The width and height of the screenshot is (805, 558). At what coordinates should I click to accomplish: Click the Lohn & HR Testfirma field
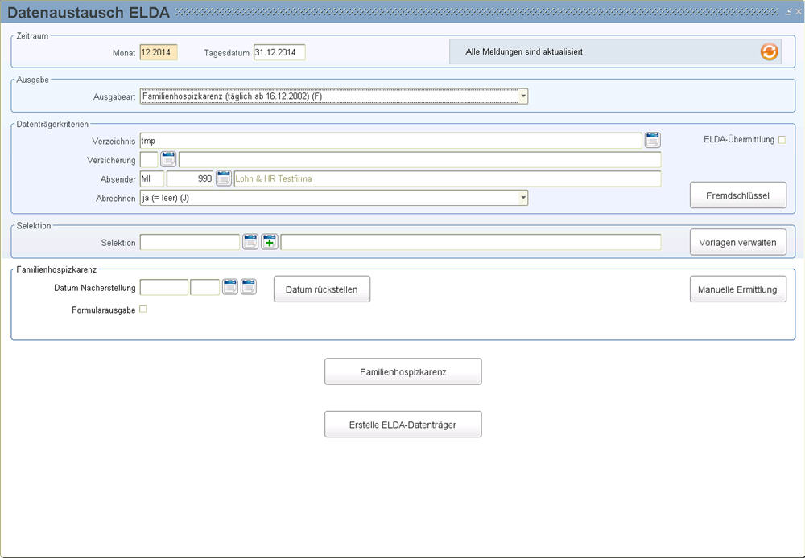(x=448, y=178)
